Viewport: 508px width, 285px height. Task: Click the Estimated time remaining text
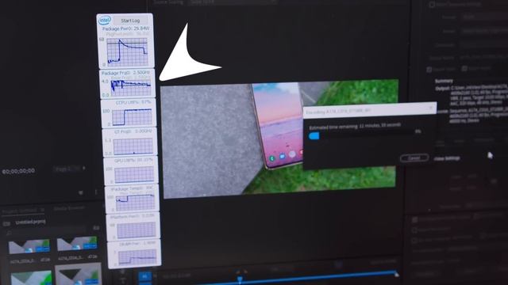coord(355,126)
